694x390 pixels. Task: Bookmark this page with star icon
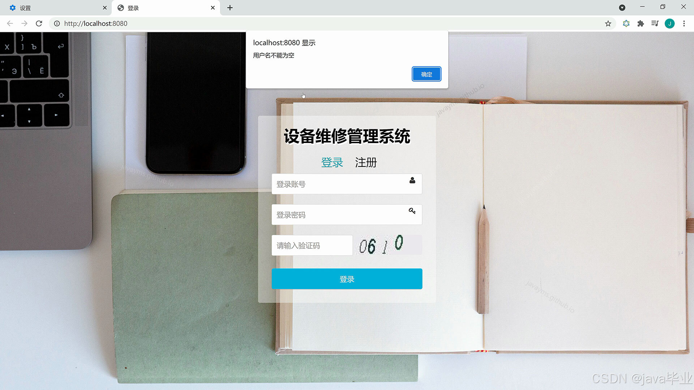tap(608, 23)
